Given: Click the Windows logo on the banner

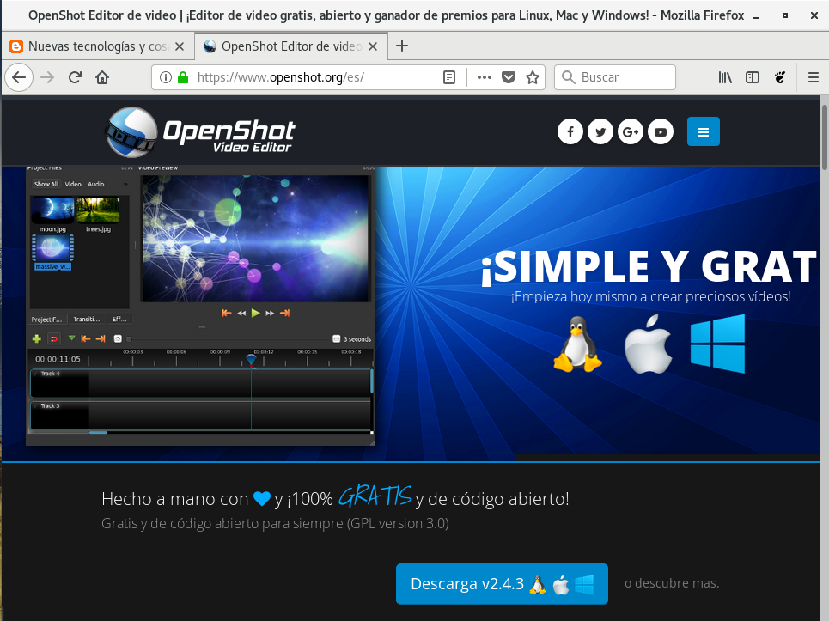Looking at the screenshot, I should [x=717, y=344].
